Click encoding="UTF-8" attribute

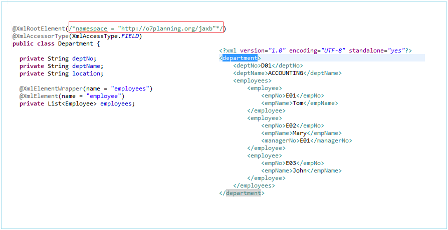point(317,50)
